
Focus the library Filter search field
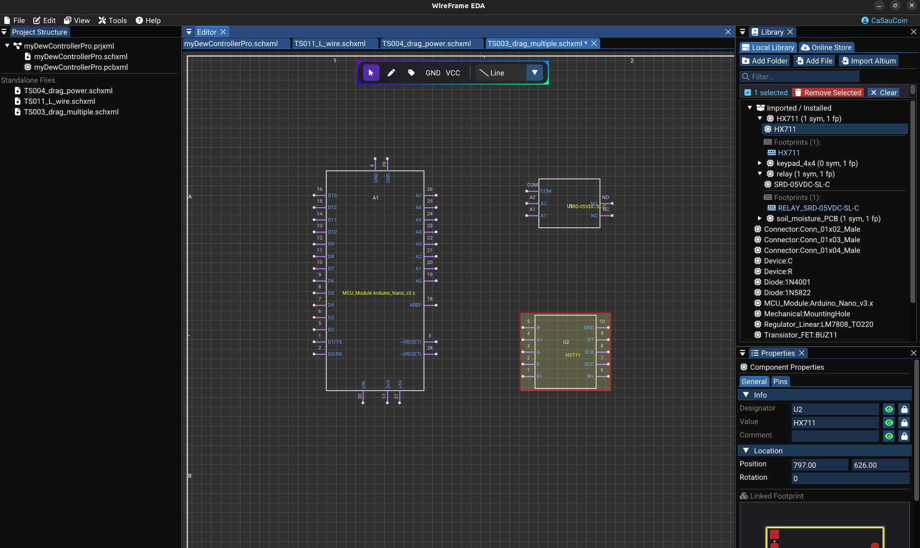pyautogui.click(x=799, y=76)
